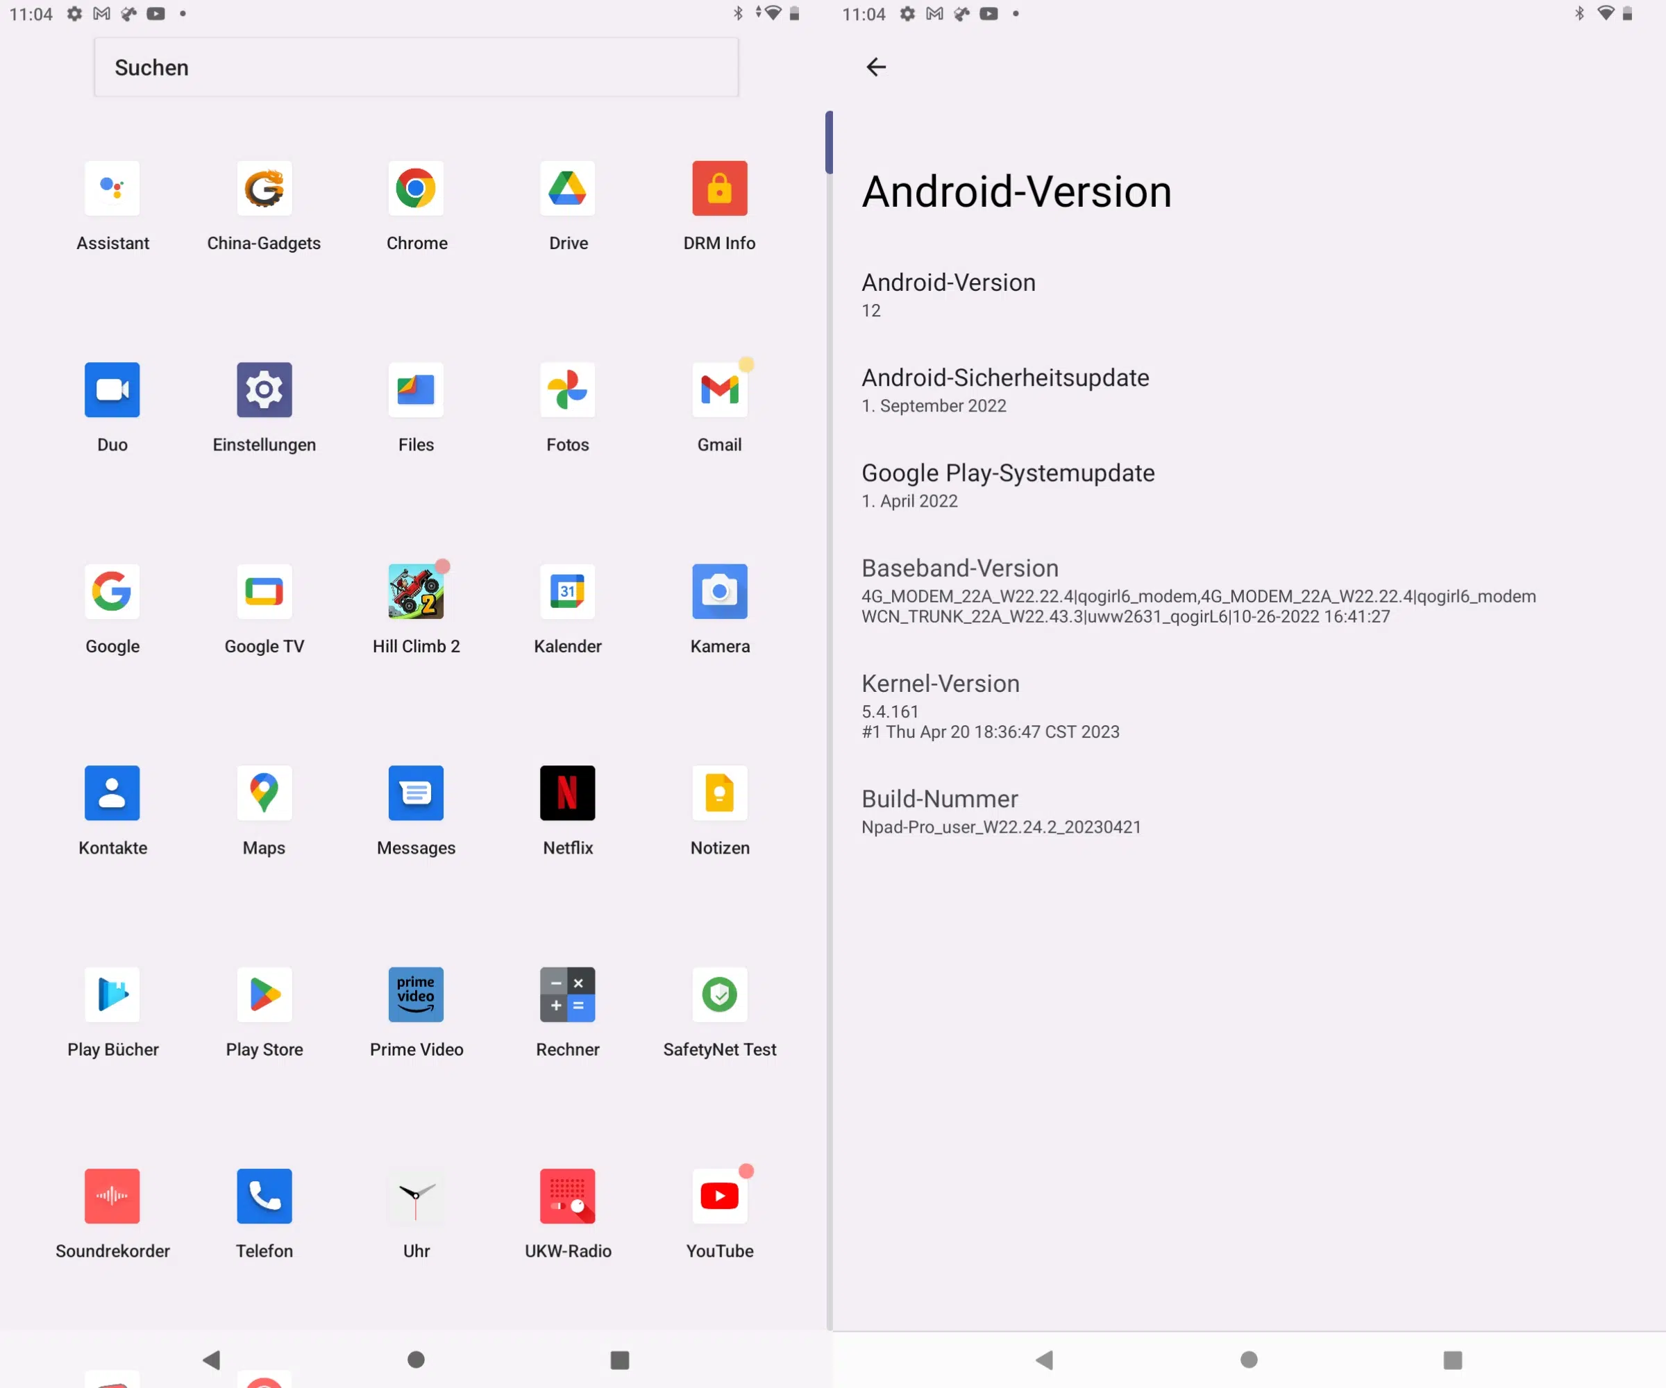1666x1388 pixels.
Task: Tap the Android-Version 12 entry
Action: [948, 295]
